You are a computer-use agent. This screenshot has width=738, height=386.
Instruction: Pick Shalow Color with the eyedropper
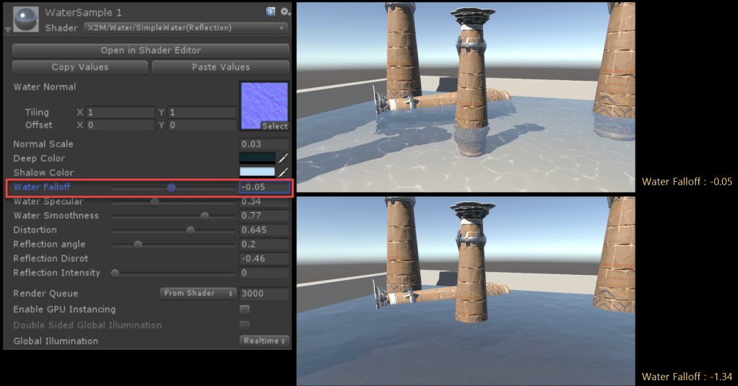click(x=283, y=172)
